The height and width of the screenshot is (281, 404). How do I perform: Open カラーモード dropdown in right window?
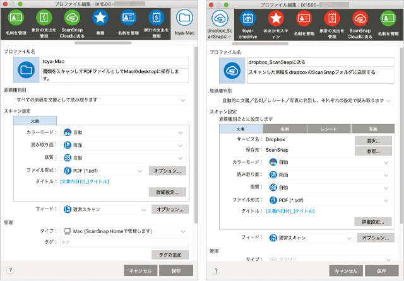coord(328,162)
